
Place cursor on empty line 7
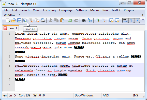[79, 84]
